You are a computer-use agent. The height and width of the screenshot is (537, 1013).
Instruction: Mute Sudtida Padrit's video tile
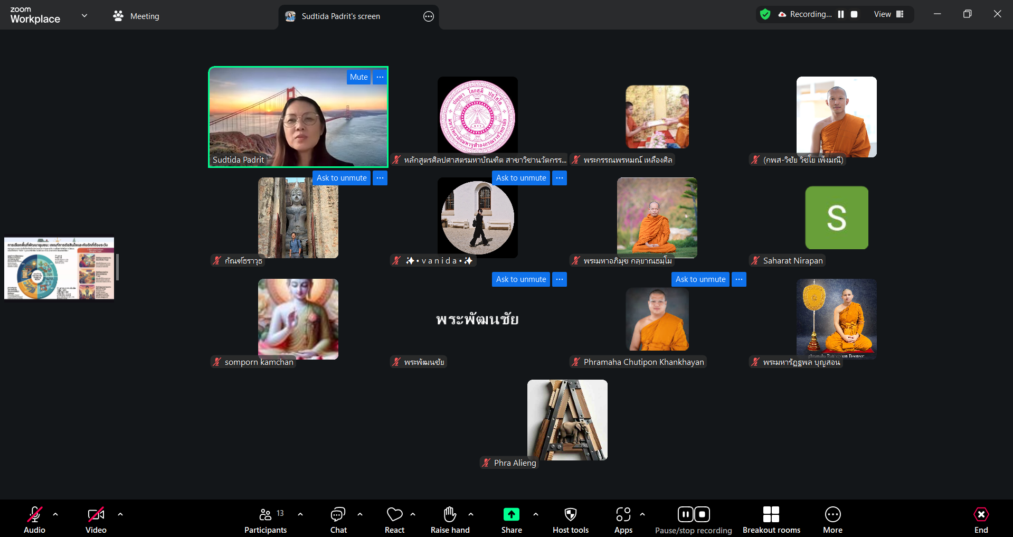click(358, 77)
